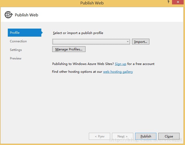Go to the Connection step
The image size is (185, 145).
[18, 41]
